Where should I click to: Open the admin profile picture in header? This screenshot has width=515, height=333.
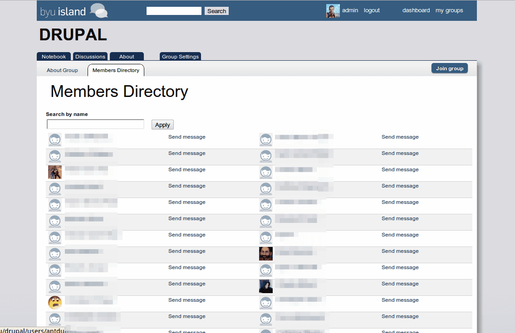click(333, 11)
